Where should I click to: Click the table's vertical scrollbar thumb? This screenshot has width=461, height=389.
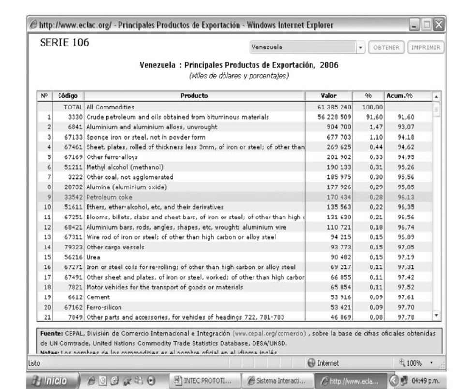click(437, 109)
